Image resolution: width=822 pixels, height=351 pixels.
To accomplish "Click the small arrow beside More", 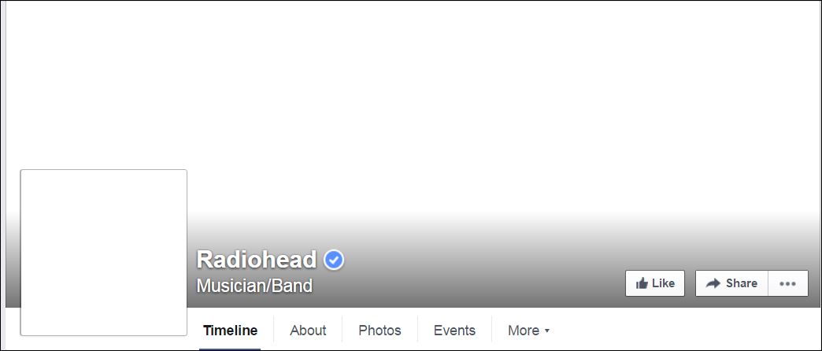I will click(546, 331).
